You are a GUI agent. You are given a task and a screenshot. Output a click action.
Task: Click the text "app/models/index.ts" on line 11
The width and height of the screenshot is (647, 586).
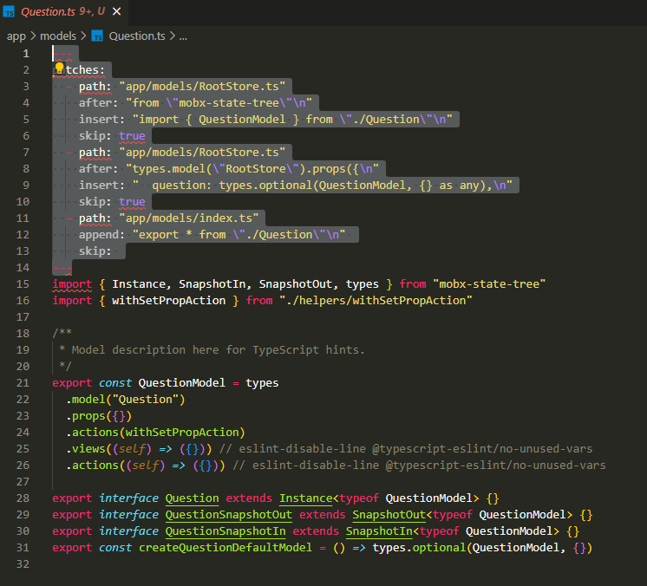188,218
